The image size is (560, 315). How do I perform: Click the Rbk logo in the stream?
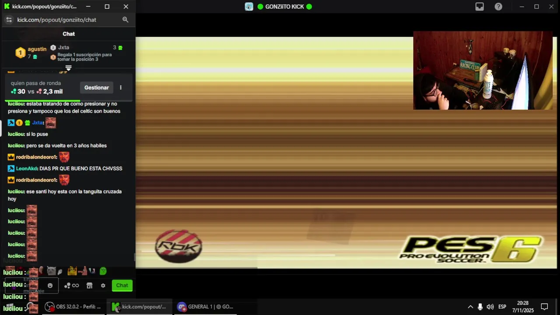click(x=178, y=246)
